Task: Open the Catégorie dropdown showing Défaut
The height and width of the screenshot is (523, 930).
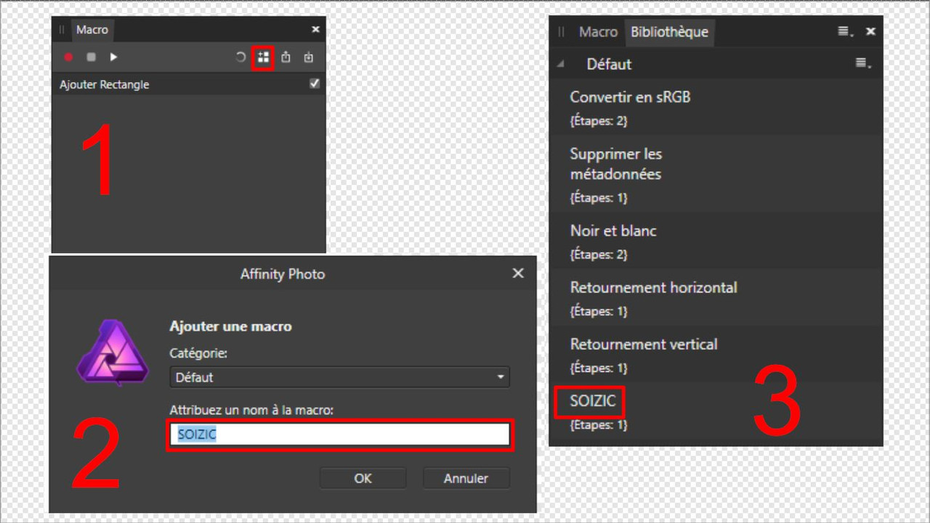Action: point(339,377)
